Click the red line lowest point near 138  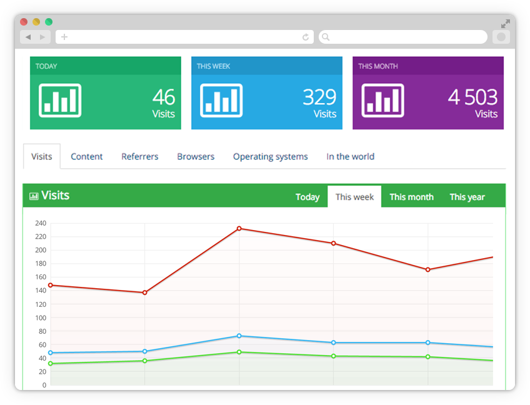click(144, 292)
